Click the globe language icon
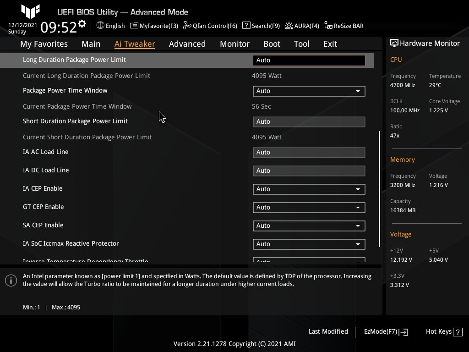Viewport: 469px width, 352px height. click(x=100, y=26)
